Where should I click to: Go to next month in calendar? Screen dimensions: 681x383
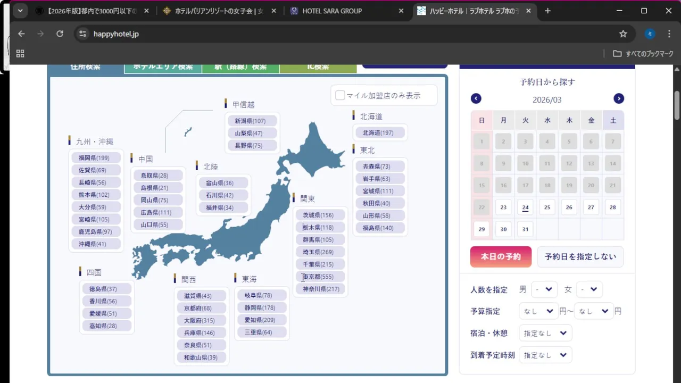pos(619,98)
